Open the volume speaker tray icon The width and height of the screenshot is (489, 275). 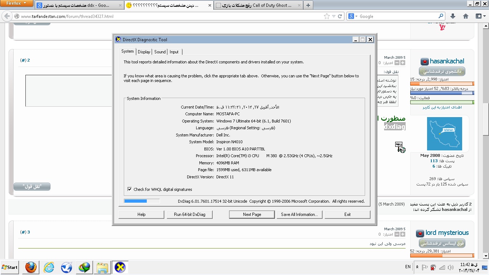point(451,267)
